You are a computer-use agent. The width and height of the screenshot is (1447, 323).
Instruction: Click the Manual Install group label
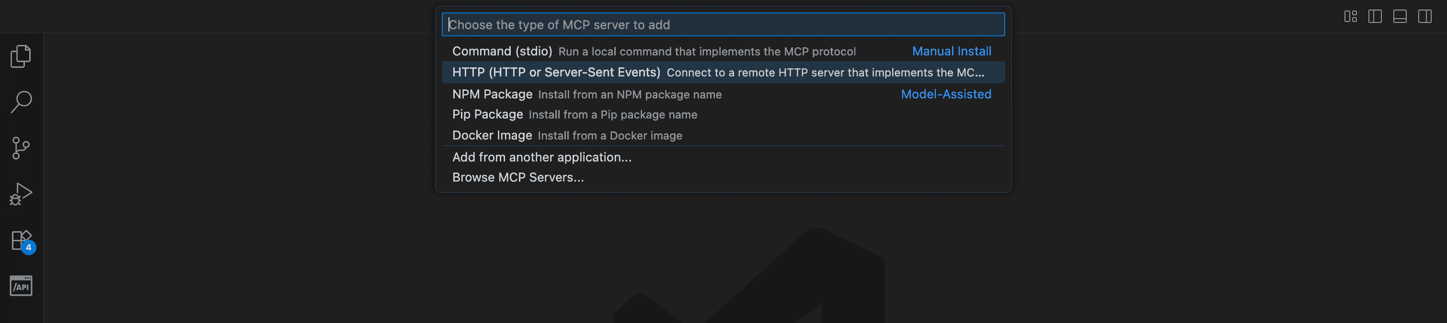tap(951, 52)
